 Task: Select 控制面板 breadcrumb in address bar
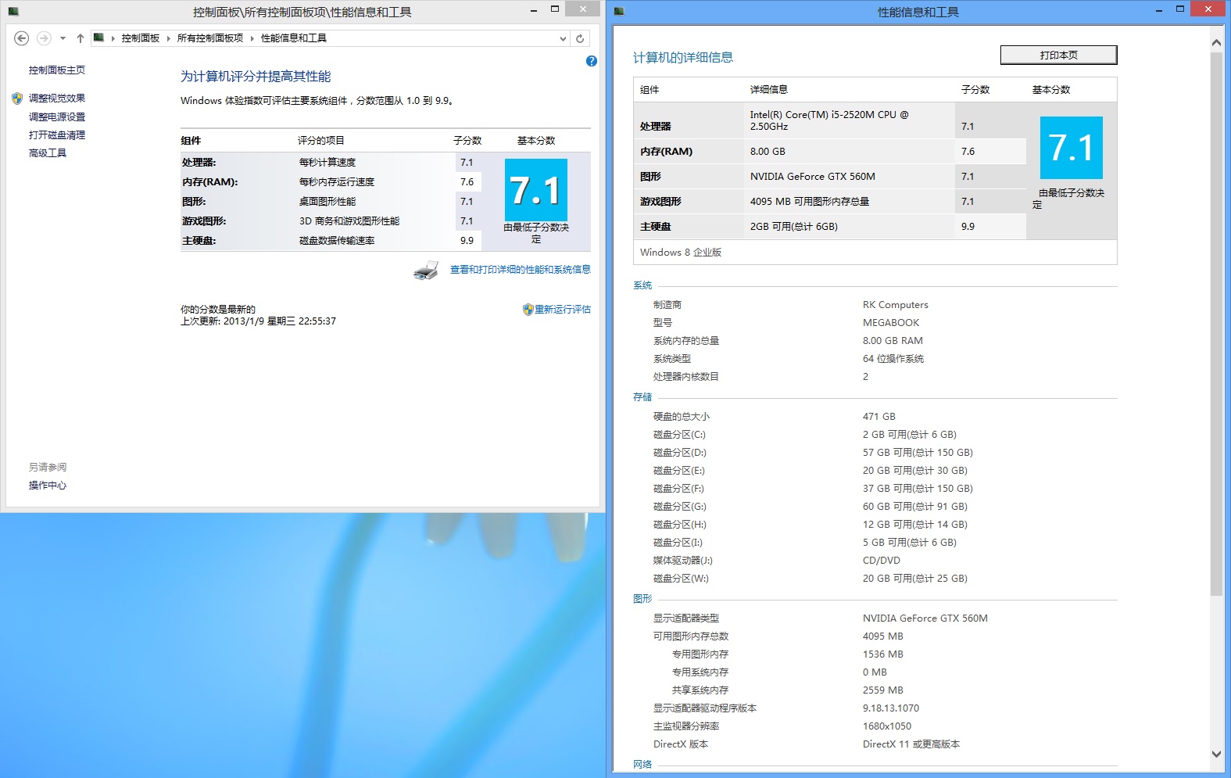click(x=141, y=38)
